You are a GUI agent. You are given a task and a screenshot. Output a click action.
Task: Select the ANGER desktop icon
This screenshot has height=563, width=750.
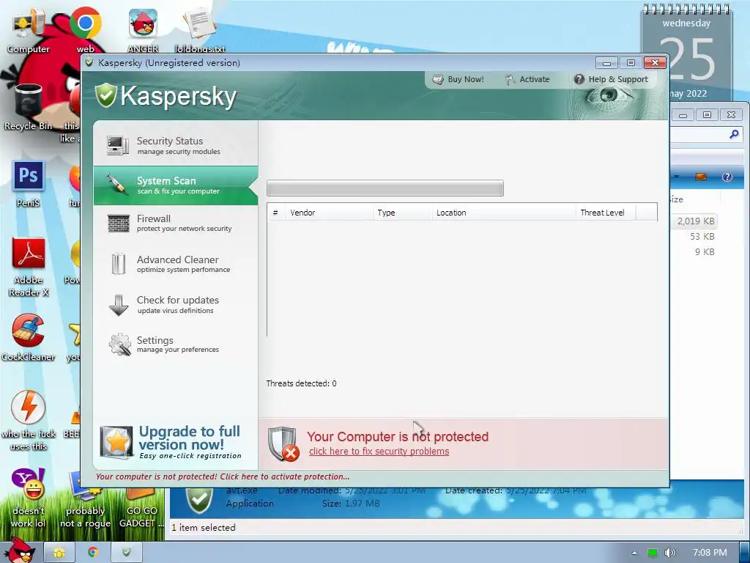143,31
